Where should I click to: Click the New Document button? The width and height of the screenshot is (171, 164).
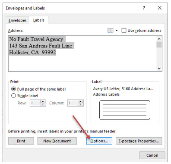pyautogui.click(x=57, y=141)
